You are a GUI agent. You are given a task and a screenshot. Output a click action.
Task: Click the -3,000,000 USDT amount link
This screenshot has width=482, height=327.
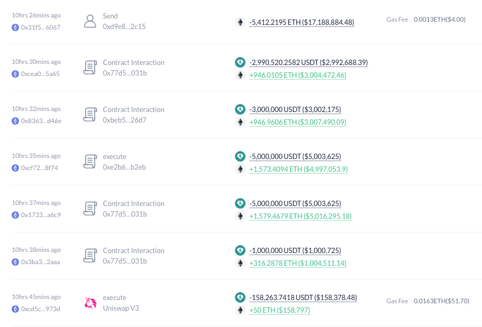click(295, 109)
